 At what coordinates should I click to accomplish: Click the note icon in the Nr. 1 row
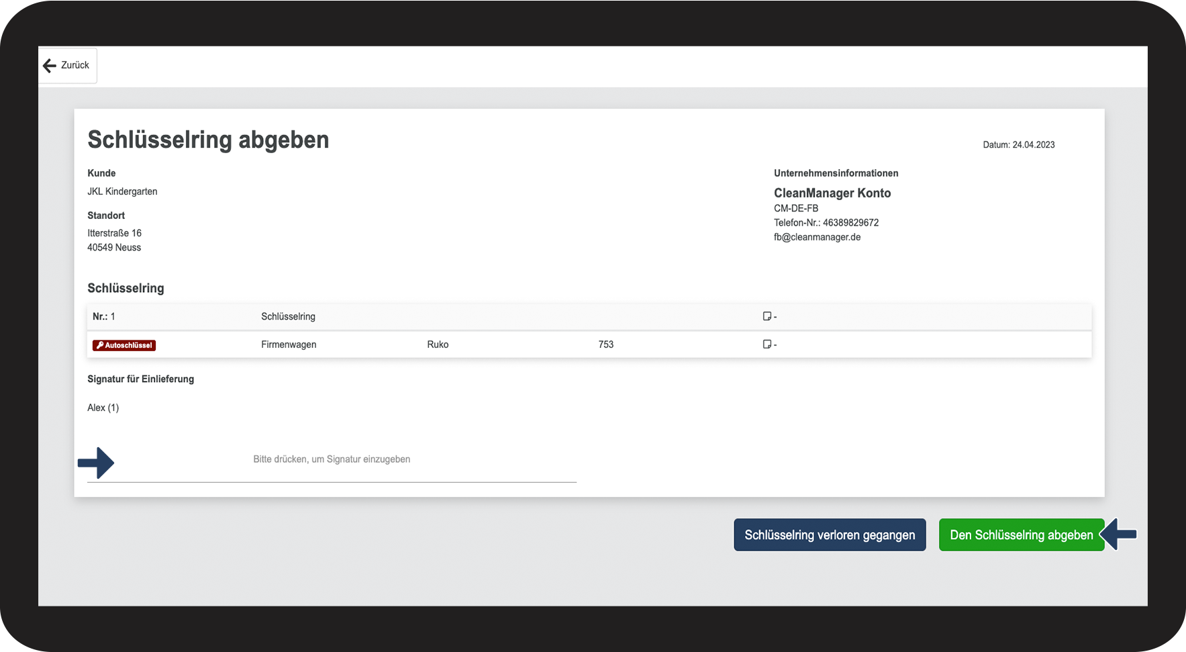[x=767, y=316]
